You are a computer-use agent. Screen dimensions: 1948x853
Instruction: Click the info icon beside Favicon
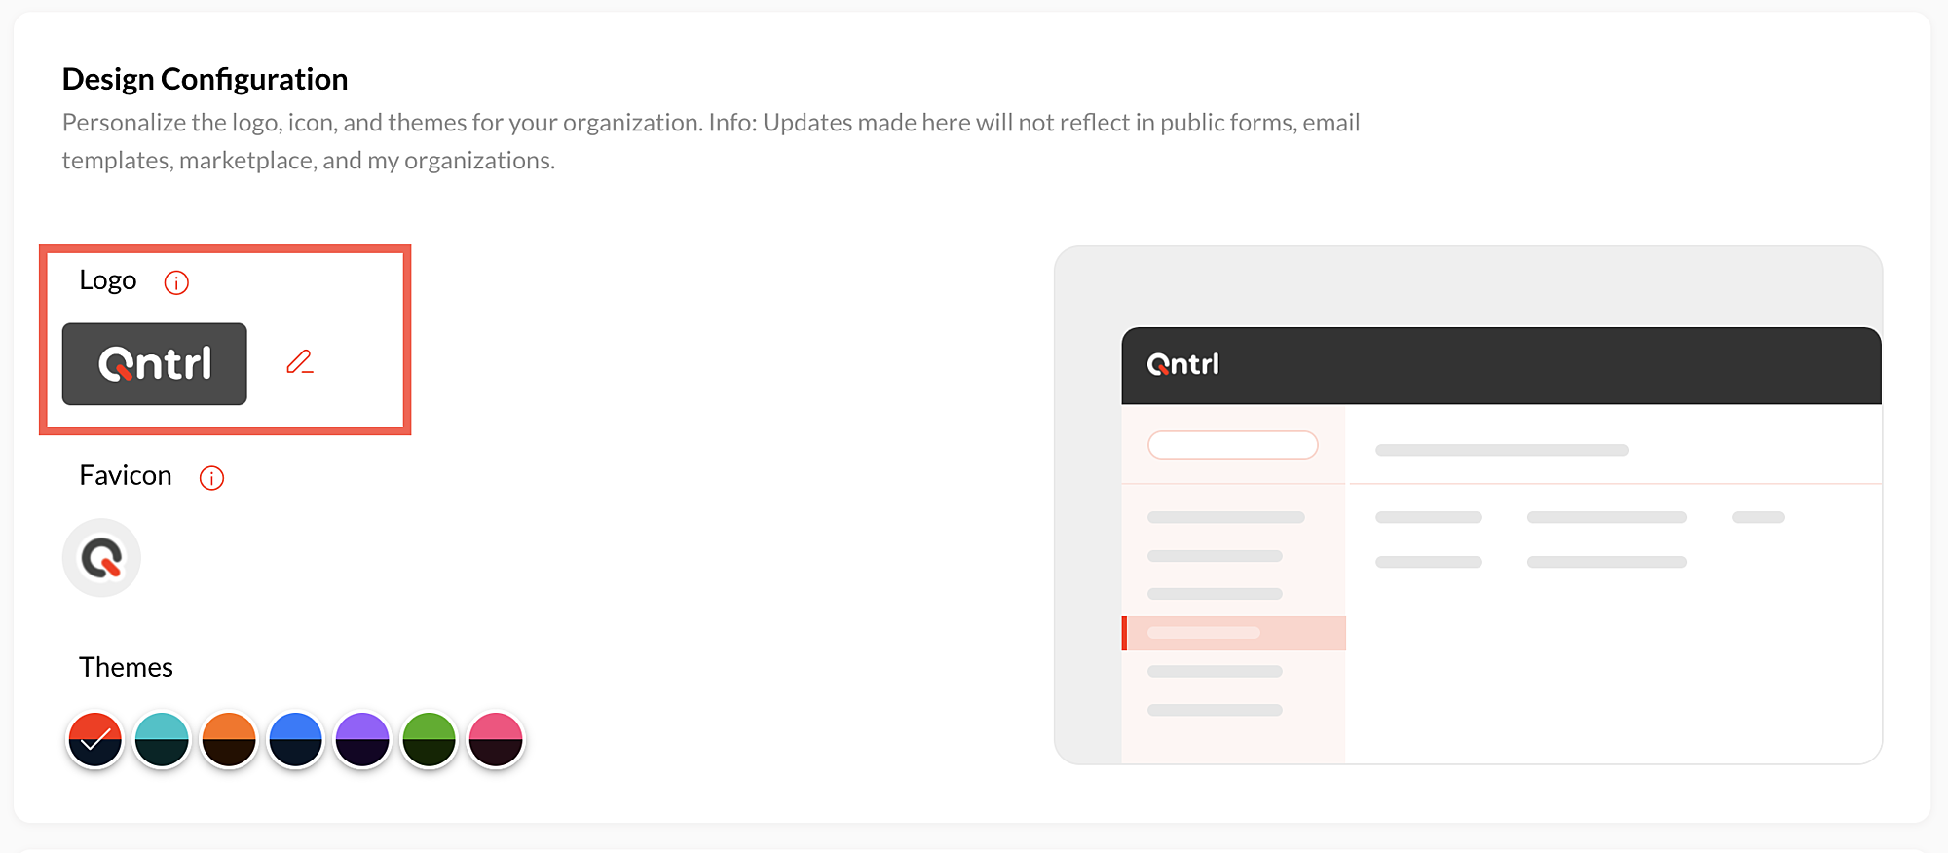pos(211,478)
